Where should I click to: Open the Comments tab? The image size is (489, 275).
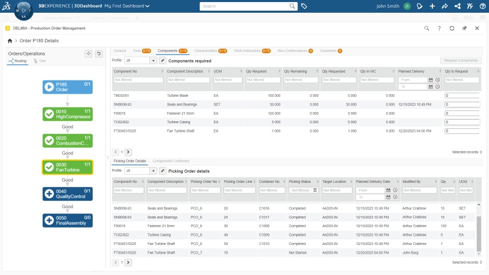click(x=331, y=51)
